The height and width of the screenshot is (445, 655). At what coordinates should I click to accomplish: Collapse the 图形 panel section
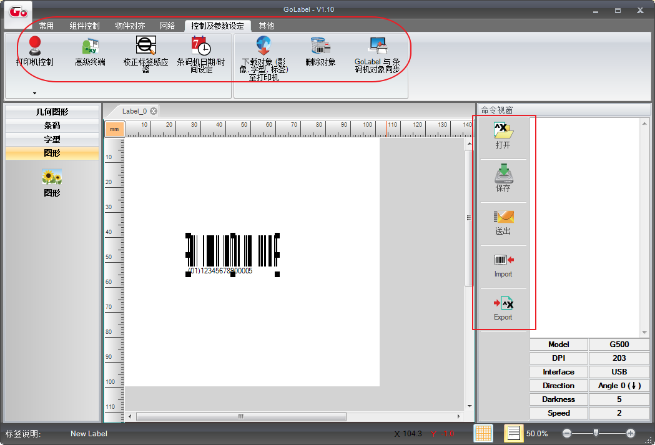pos(52,153)
